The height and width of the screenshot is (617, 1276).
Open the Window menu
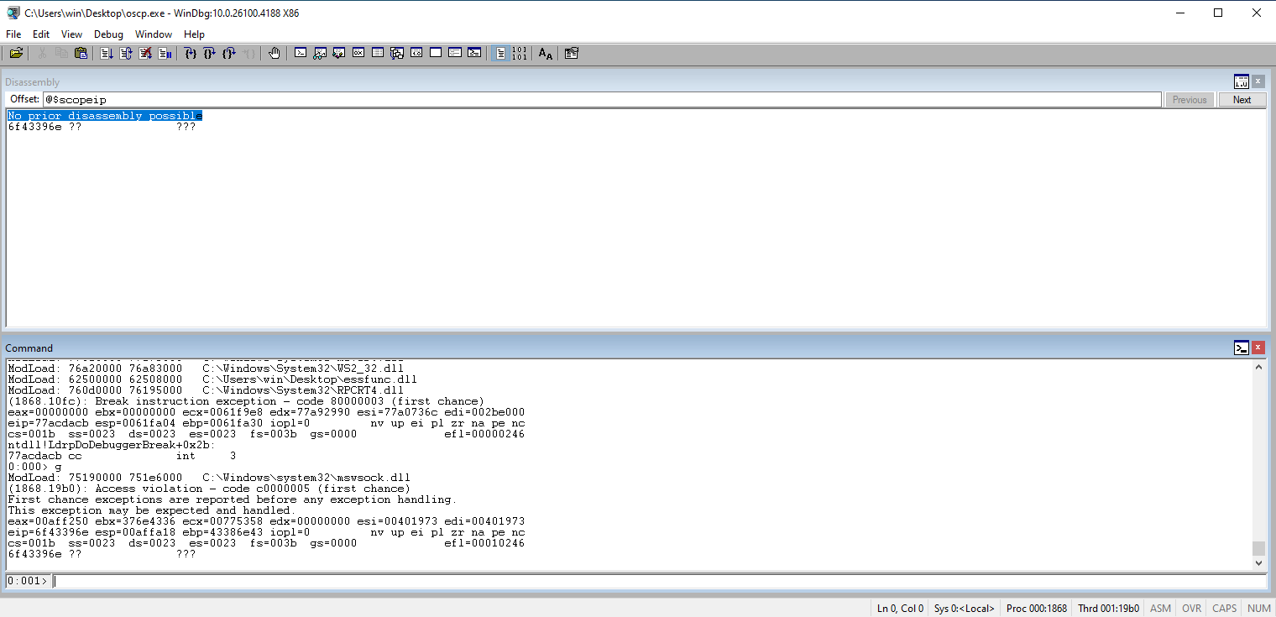[x=154, y=34]
